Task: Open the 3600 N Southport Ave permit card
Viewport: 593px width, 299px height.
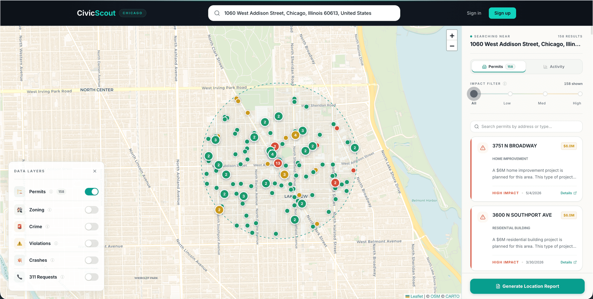Action: point(526,238)
